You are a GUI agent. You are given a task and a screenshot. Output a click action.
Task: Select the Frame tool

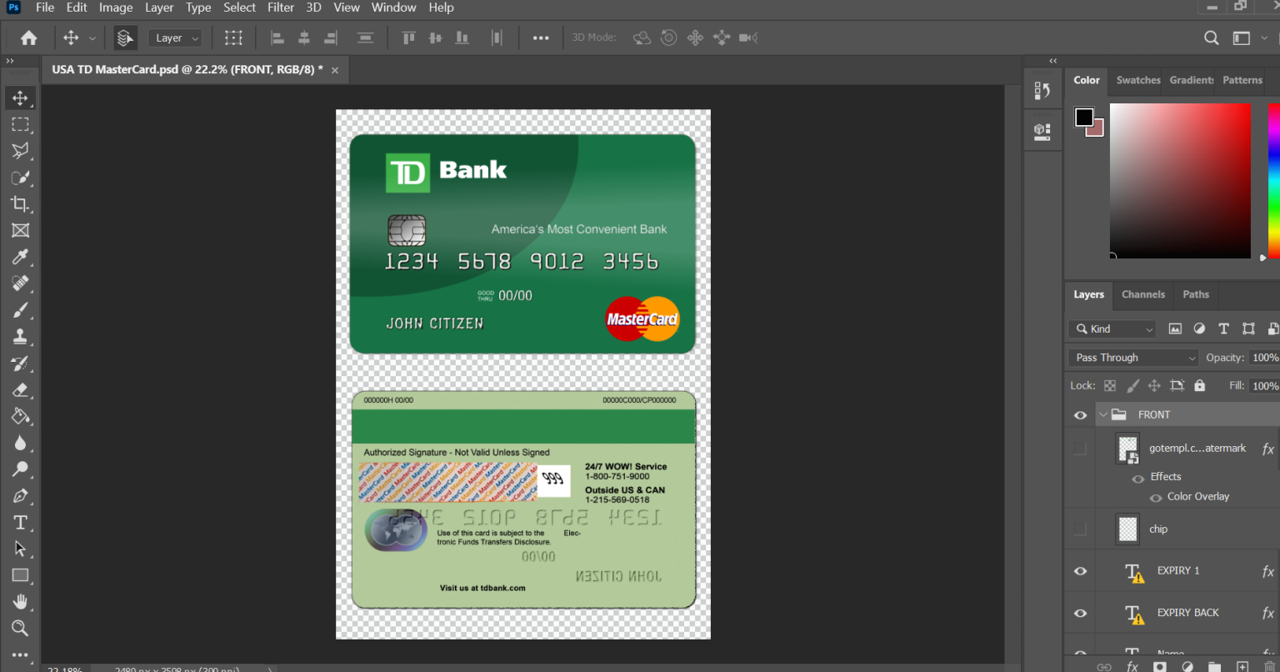click(x=20, y=230)
